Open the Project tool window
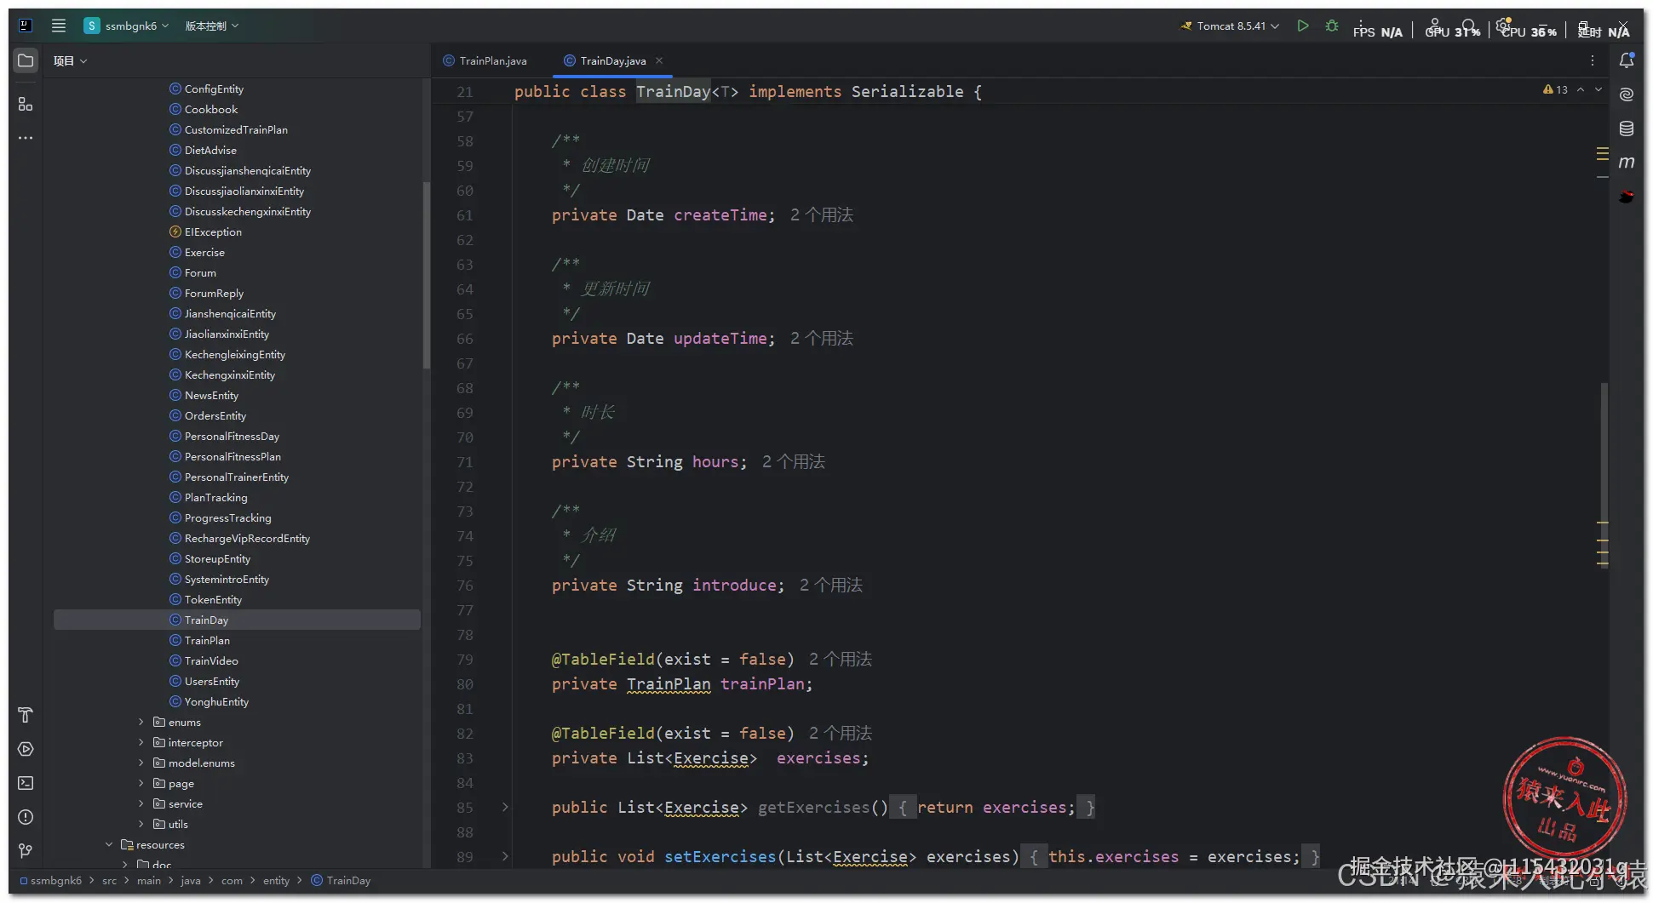This screenshot has width=1653, height=903. coord(26,60)
